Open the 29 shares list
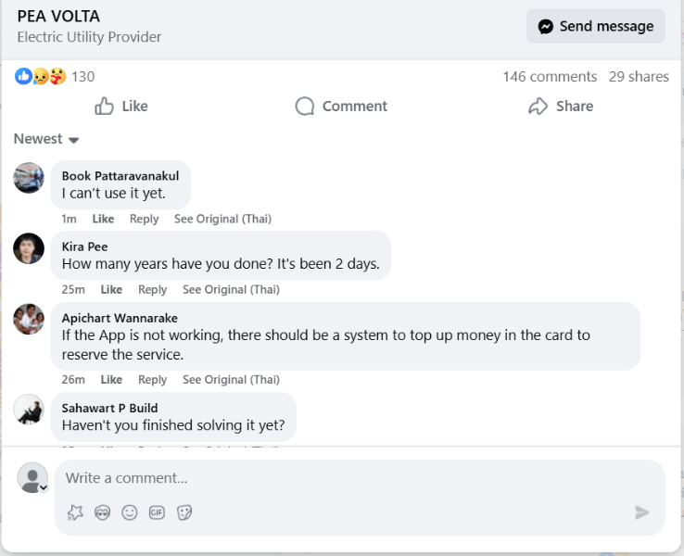 click(x=639, y=77)
